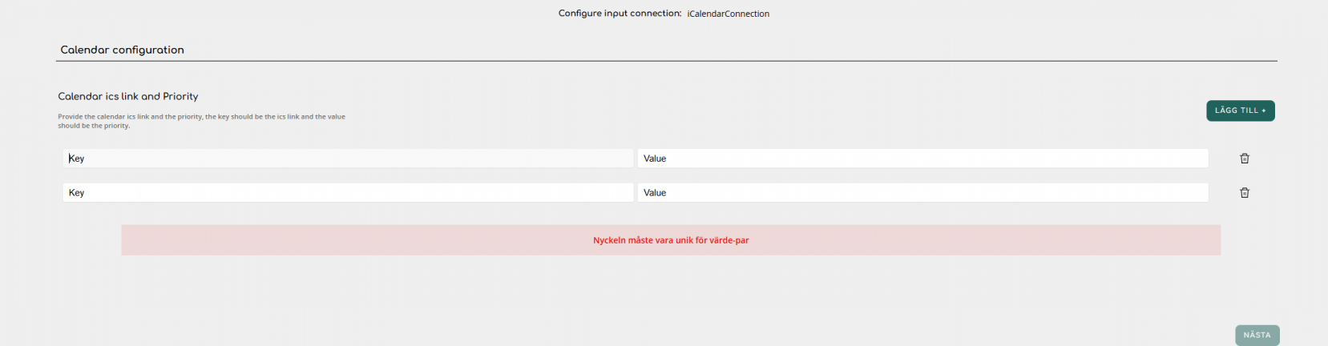Add a new pair with LÄGG TILL
The image size is (1328, 346).
tap(1241, 111)
